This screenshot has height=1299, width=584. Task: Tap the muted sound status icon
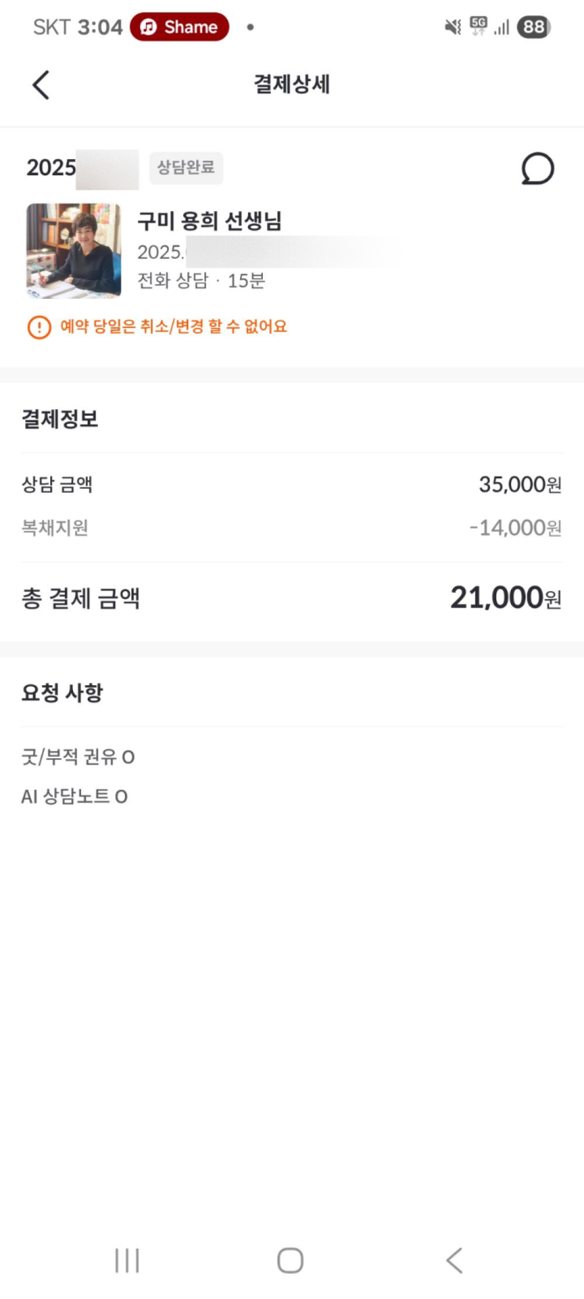pos(453,27)
